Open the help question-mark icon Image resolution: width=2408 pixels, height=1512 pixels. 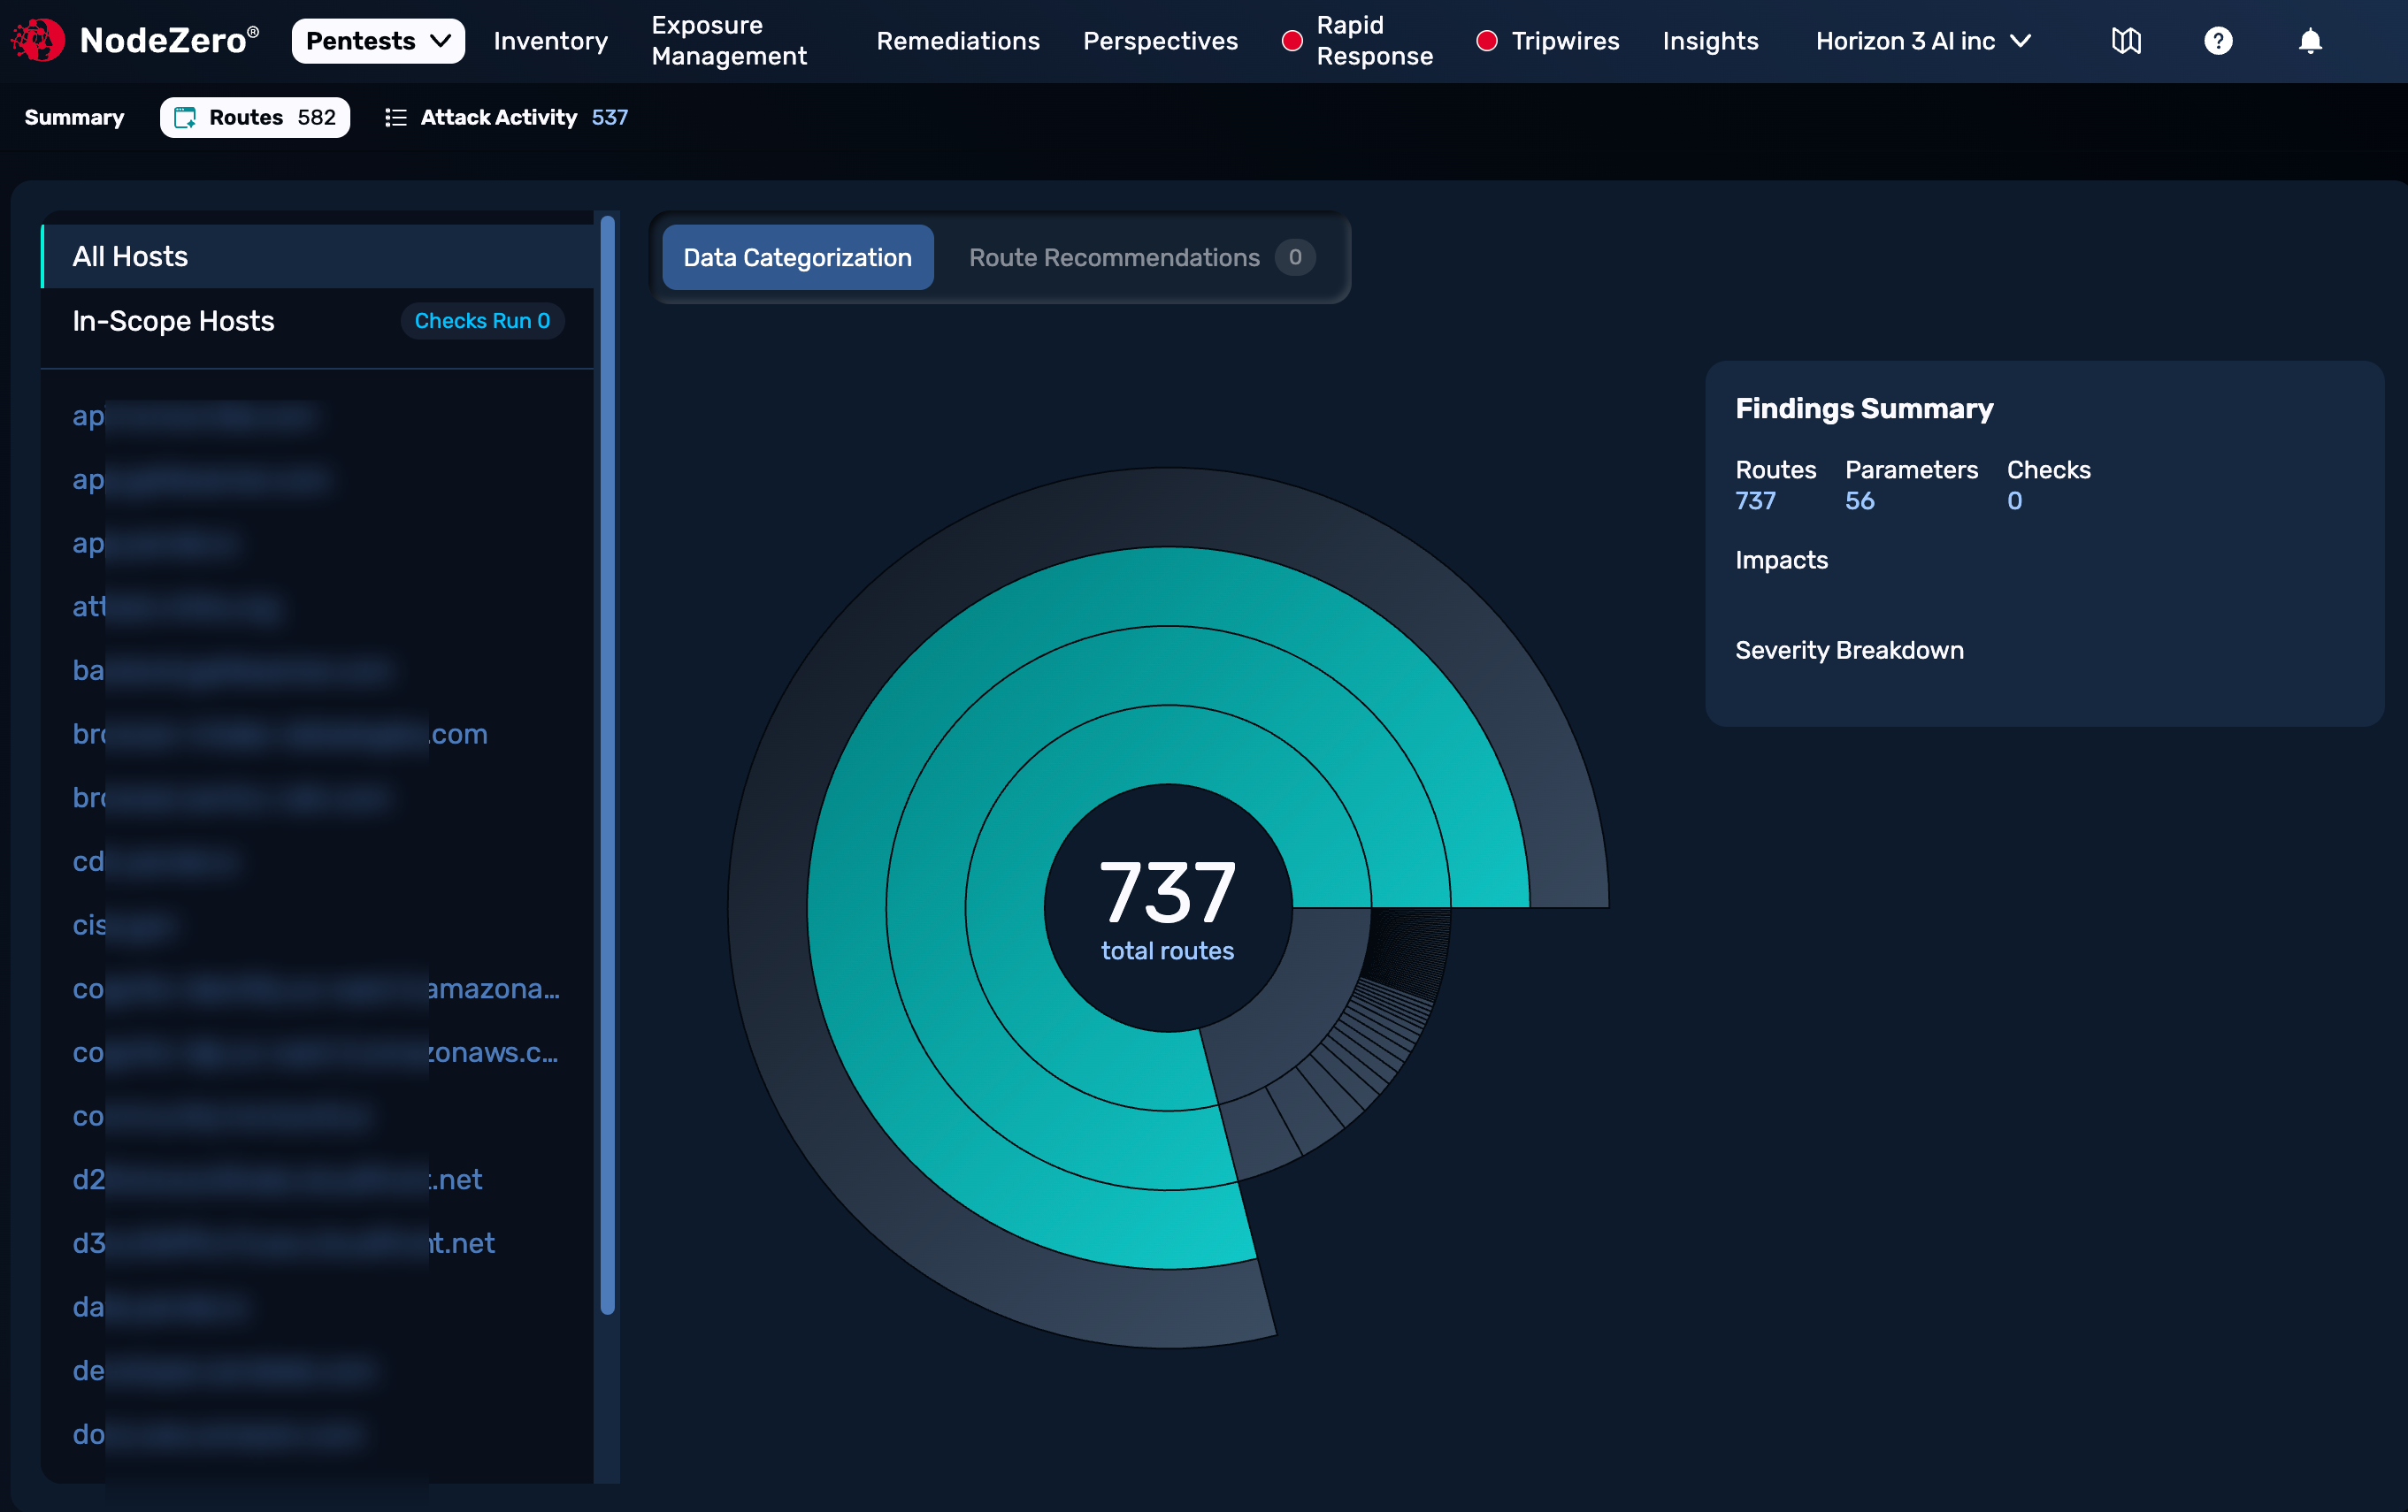pos(2218,41)
